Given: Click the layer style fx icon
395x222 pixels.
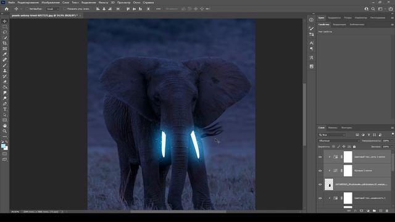Looking at the screenshot, I should coord(355,211).
